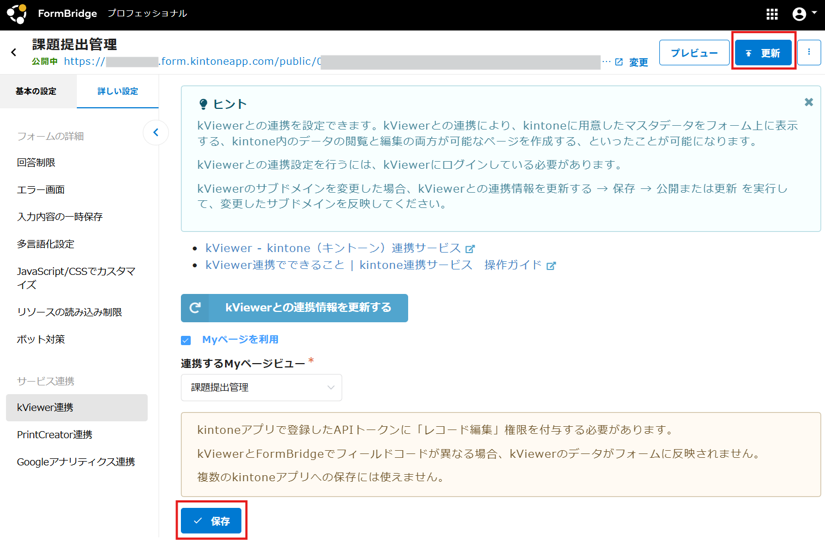Image resolution: width=825 pixels, height=540 pixels.
Task: Open 回答制限 in the sidebar
Action: point(36,163)
